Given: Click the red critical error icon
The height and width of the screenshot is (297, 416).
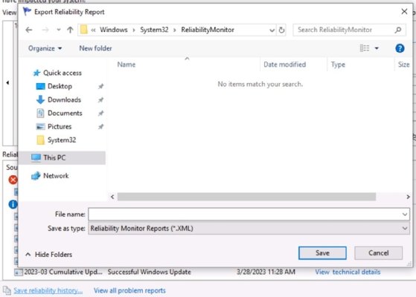Looking at the screenshot, I should 13,180.
